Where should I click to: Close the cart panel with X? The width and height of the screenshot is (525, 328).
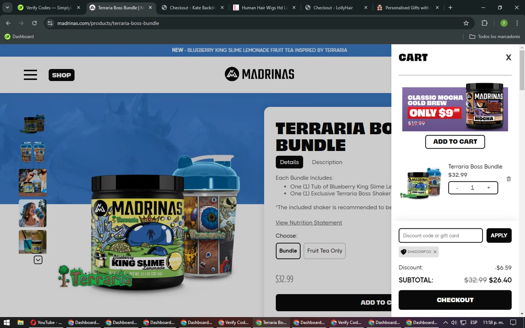coord(508,57)
